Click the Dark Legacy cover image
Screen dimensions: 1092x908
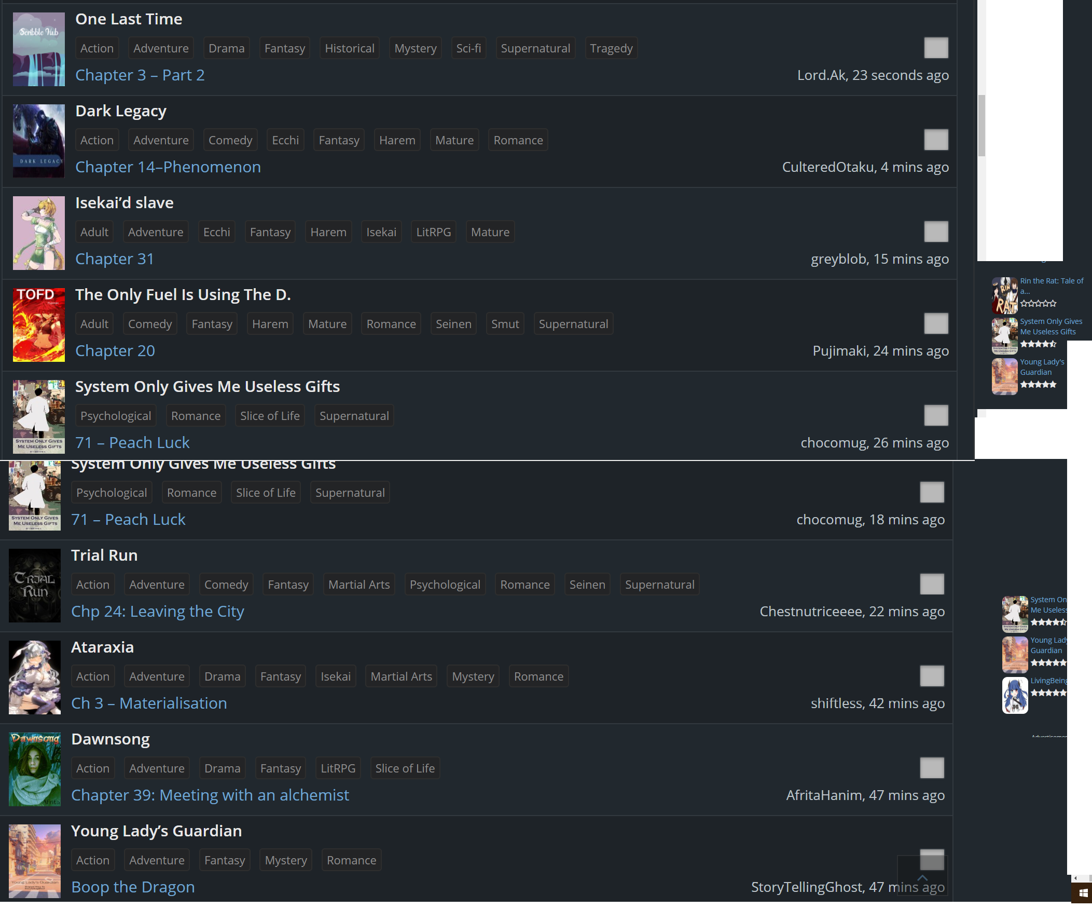(38, 141)
